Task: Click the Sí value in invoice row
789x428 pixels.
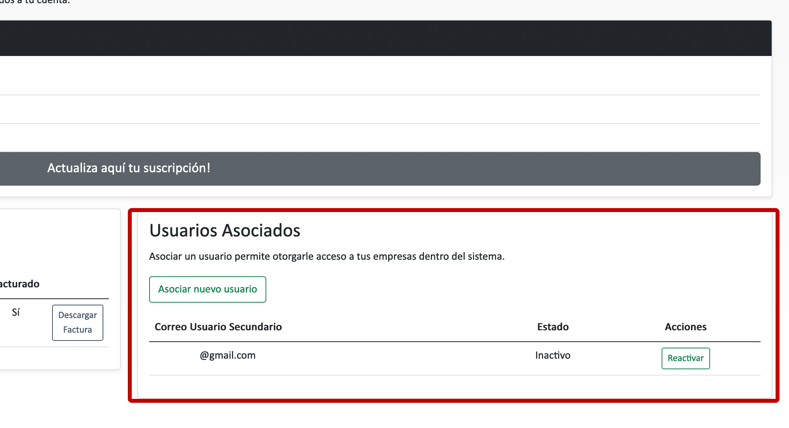Action: (16, 313)
